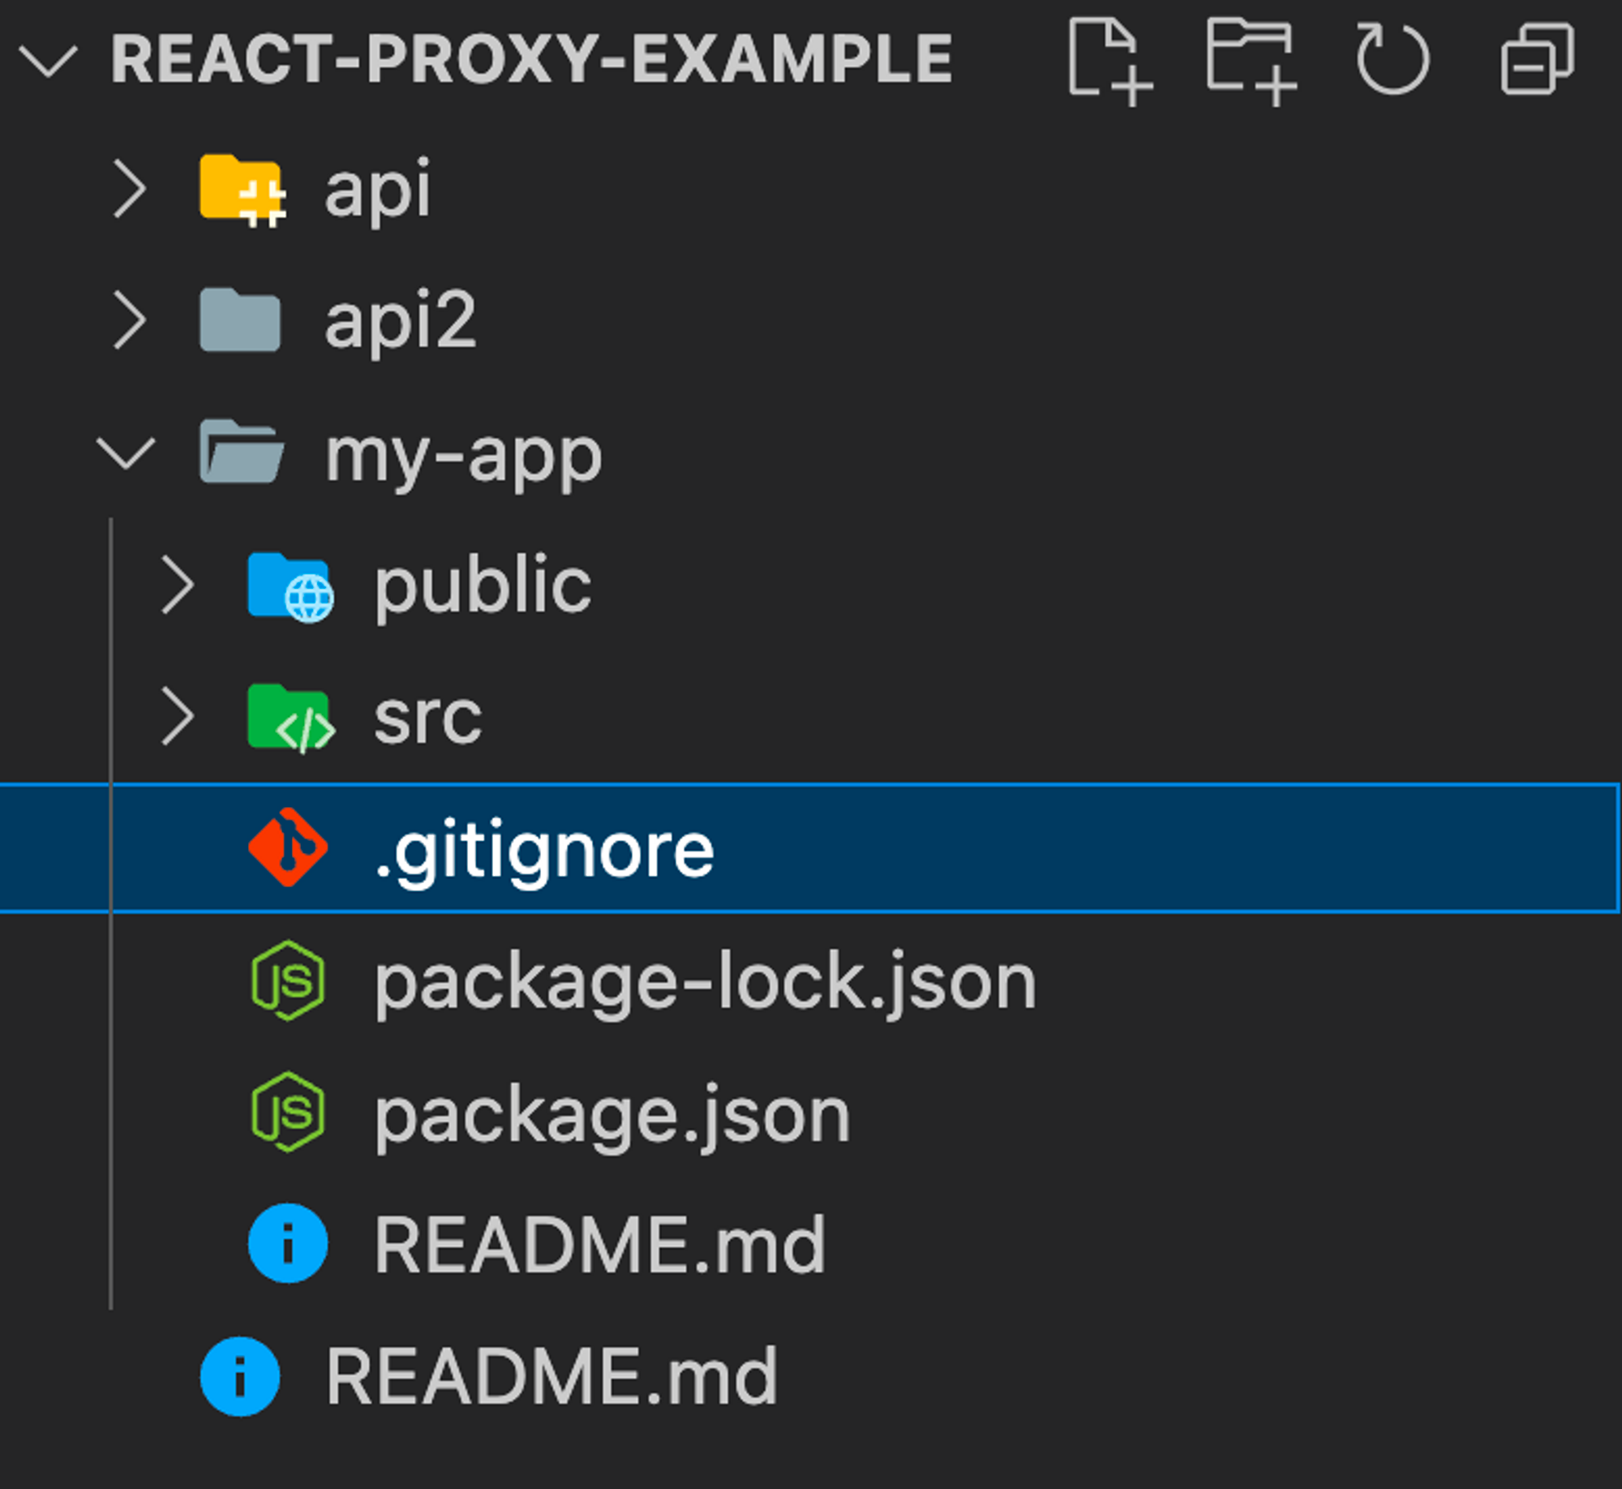
Task: Expand the api2 folder arrow
Action: coord(130,320)
